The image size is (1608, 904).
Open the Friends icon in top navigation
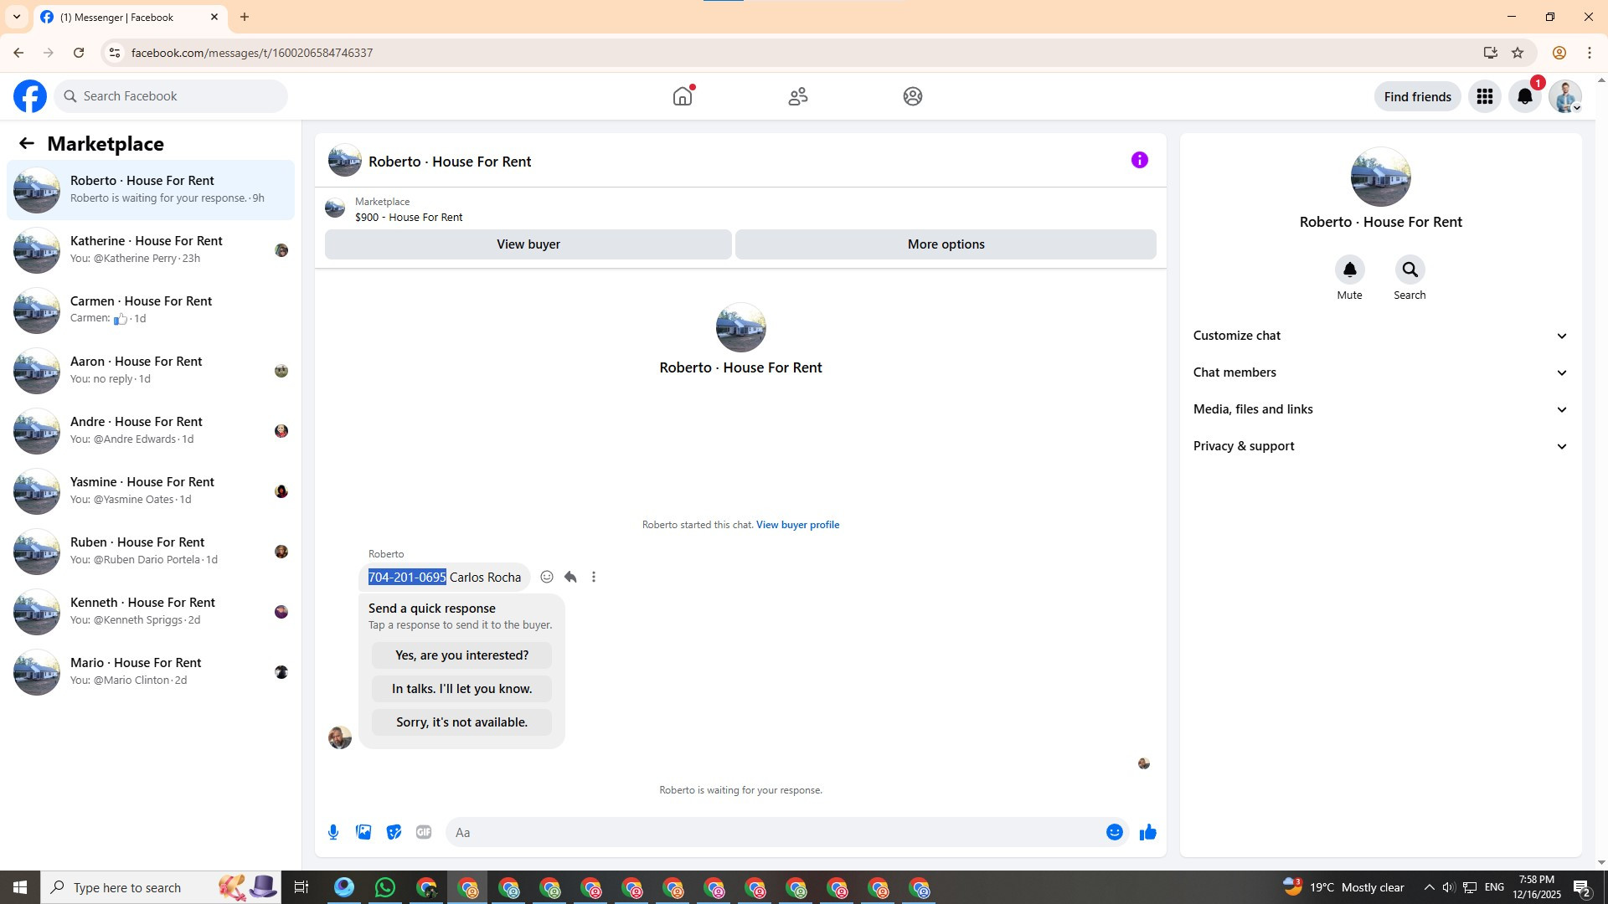[798, 96]
